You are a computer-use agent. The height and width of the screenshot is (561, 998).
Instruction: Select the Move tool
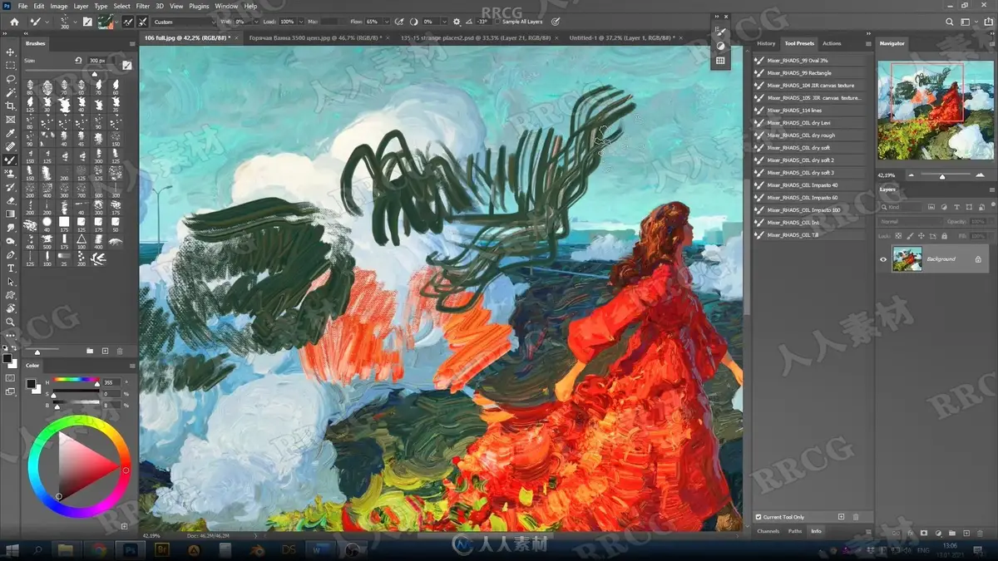(x=11, y=52)
